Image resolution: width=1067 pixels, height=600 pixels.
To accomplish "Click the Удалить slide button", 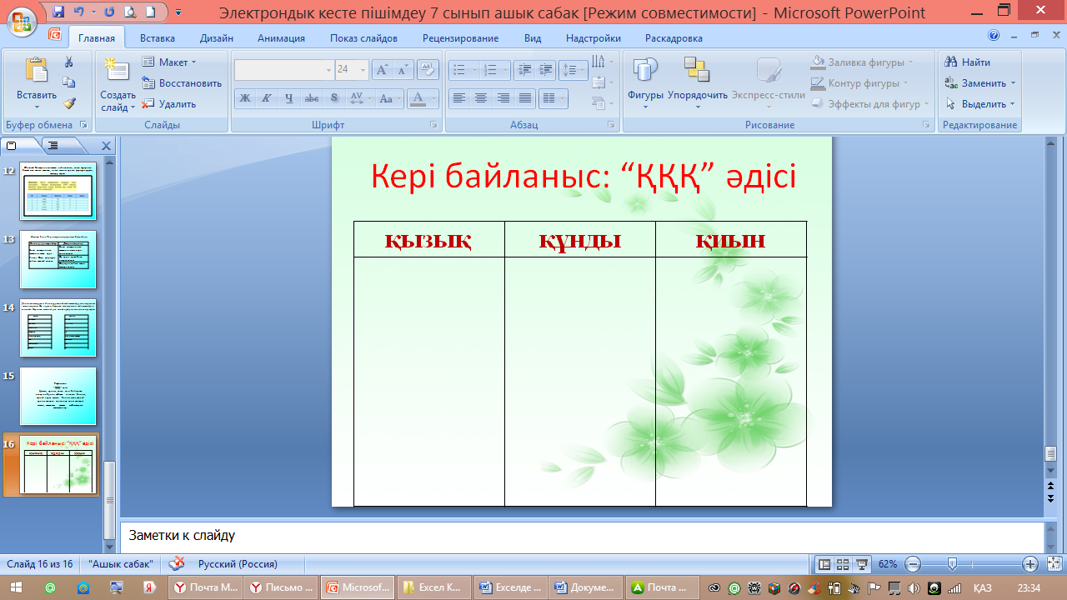I will pos(169,104).
